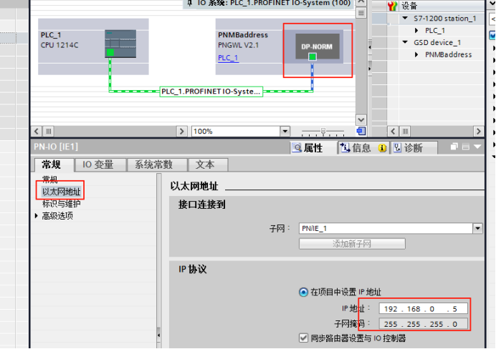Click the 子网掩码 field 255.255.255.0

point(423,324)
